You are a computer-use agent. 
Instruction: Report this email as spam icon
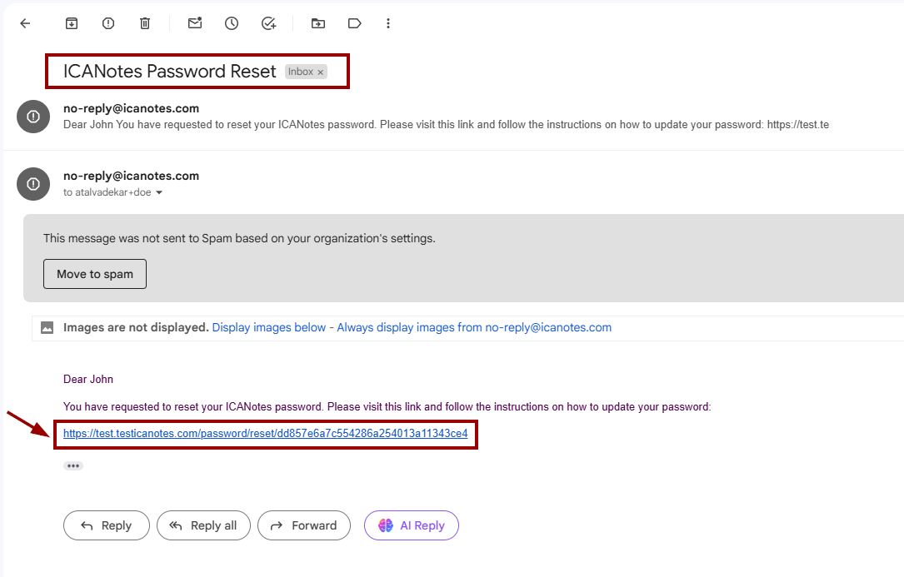pyautogui.click(x=108, y=23)
